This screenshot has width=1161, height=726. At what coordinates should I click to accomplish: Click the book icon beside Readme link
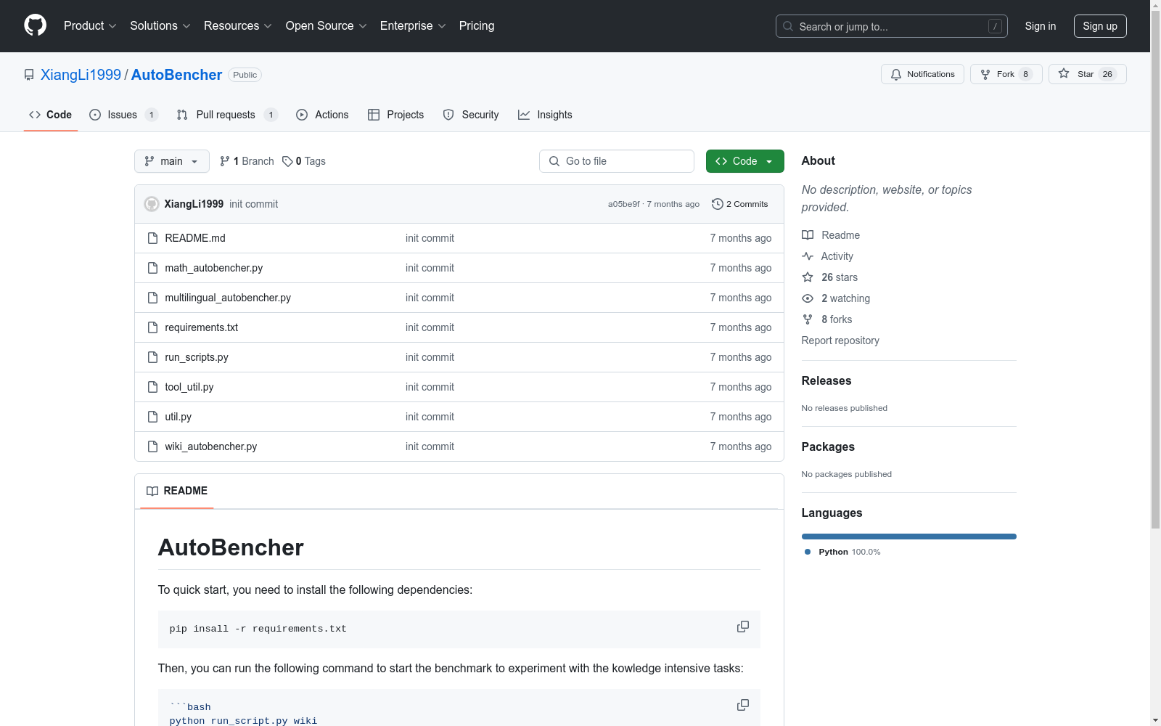pyautogui.click(x=808, y=235)
